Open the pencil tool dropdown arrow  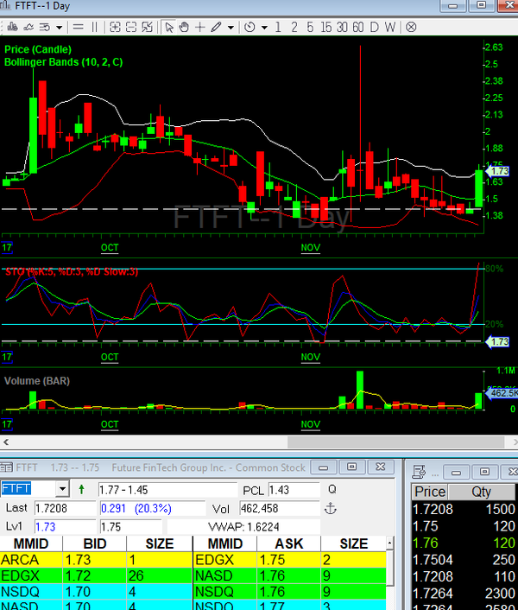point(231,27)
